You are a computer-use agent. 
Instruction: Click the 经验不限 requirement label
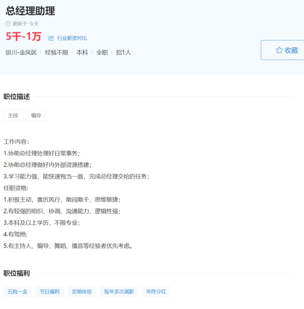(x=56, y=53)
